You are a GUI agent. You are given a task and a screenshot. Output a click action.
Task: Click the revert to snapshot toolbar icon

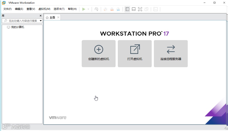(112, 9)
